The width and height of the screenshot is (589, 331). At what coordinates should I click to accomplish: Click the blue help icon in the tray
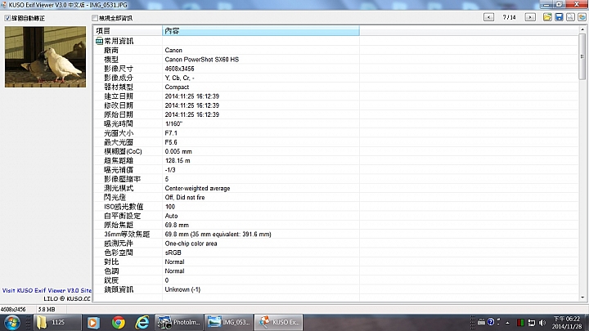(491, 322)
